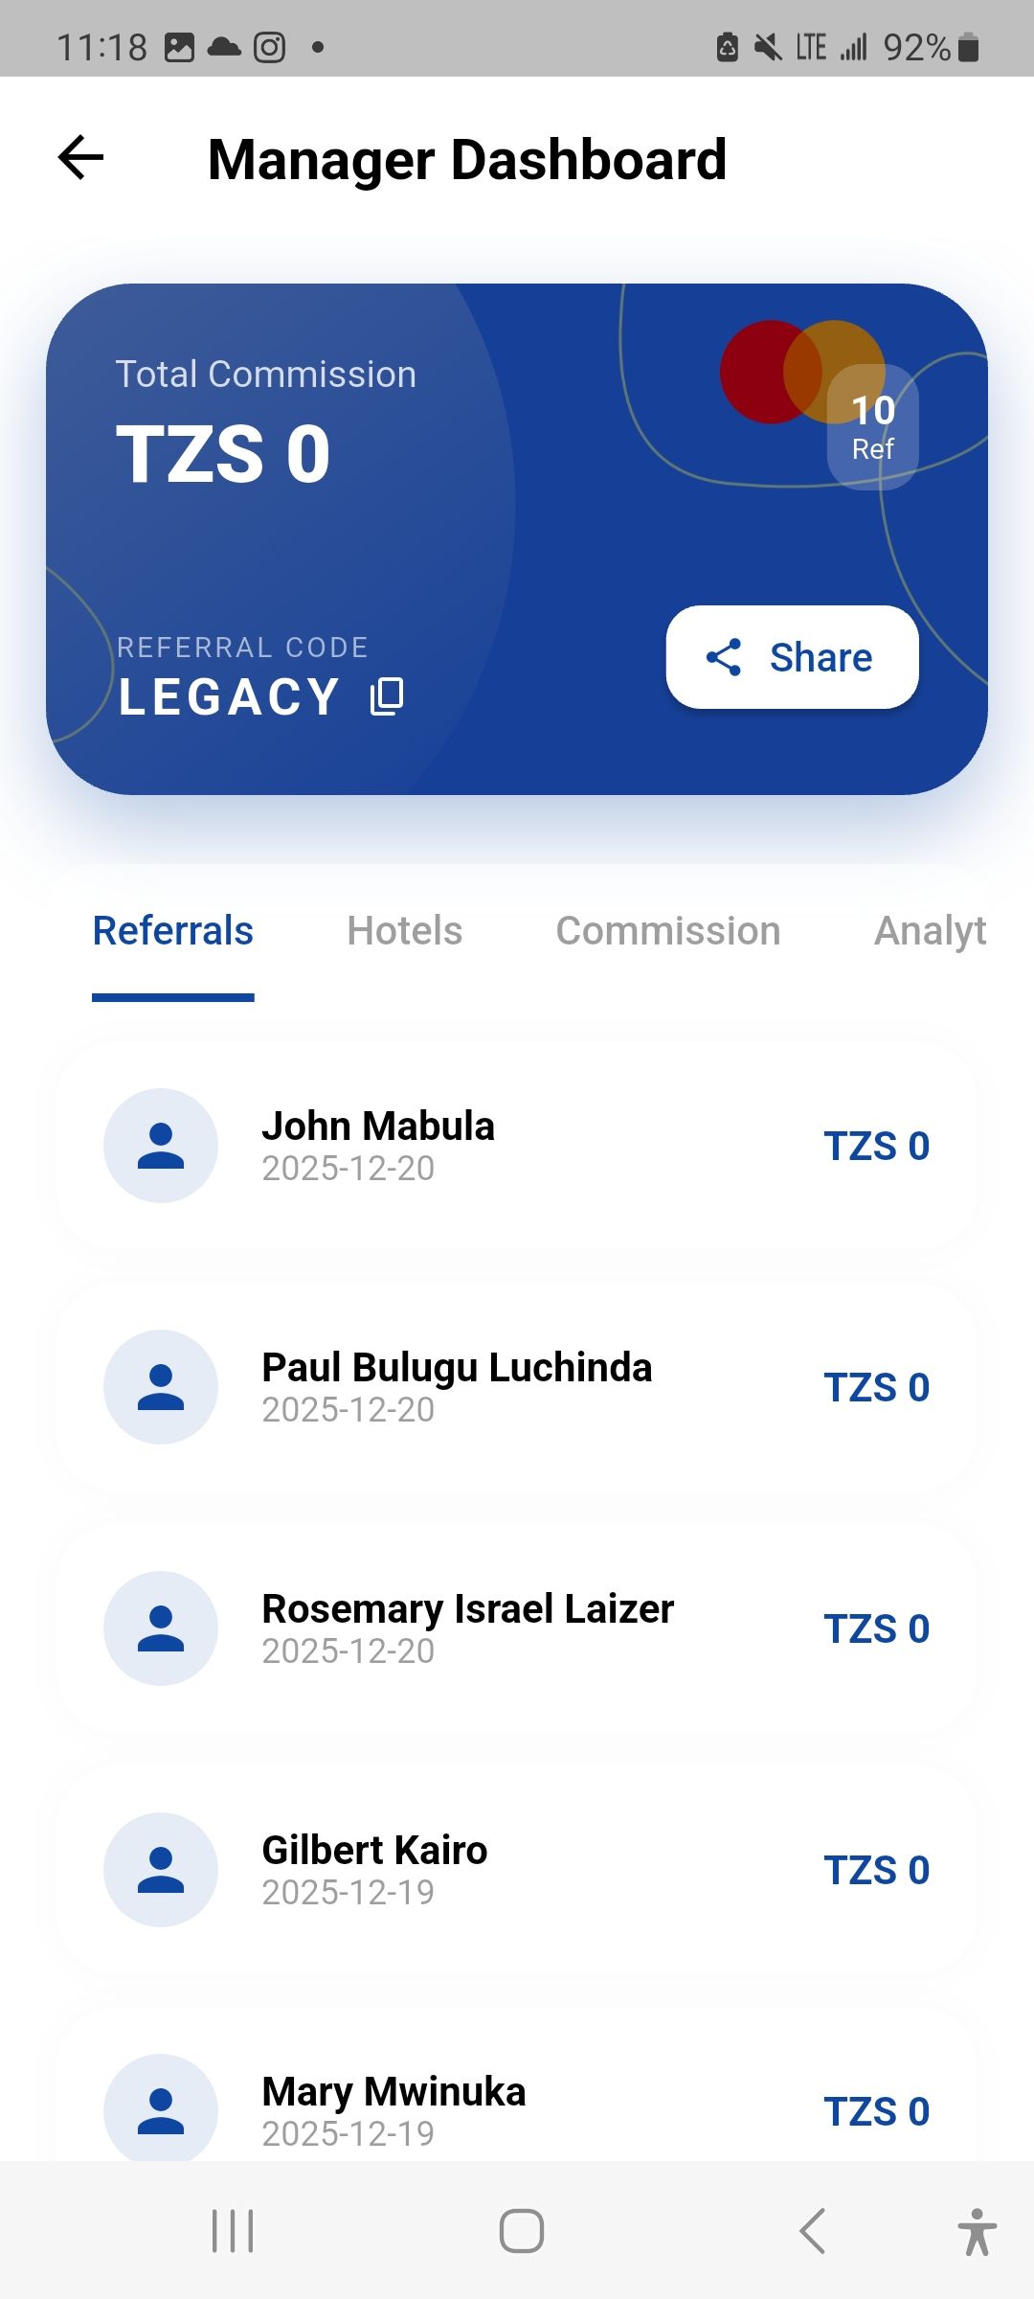This screenshot has height=2299, width=1034.
Task: Show the Analytics tab
Action: [930, 931]
